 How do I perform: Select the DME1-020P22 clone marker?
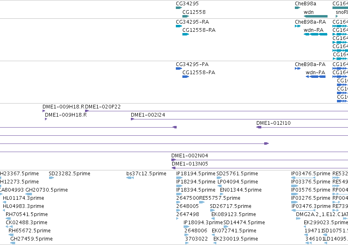coord(87,111)
